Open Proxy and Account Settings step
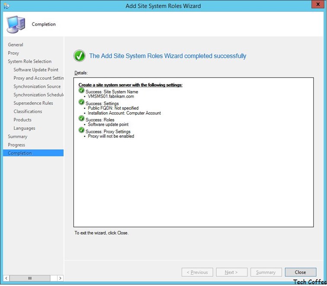The height and width of the screenshot is (286, 327). [38, 78]
